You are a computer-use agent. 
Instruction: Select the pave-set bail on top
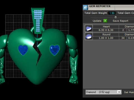(38, 20)
